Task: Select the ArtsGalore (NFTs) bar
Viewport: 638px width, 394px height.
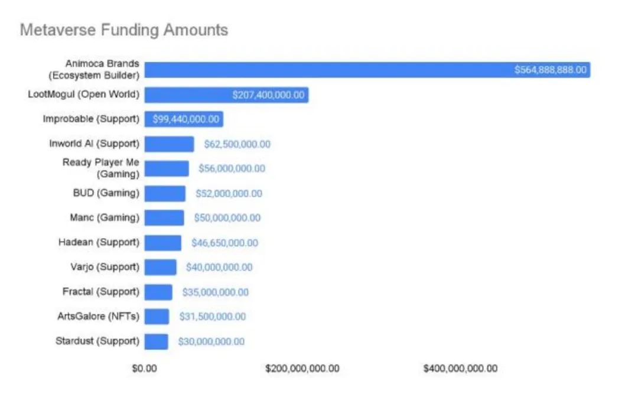Action: tap(157, 317)
